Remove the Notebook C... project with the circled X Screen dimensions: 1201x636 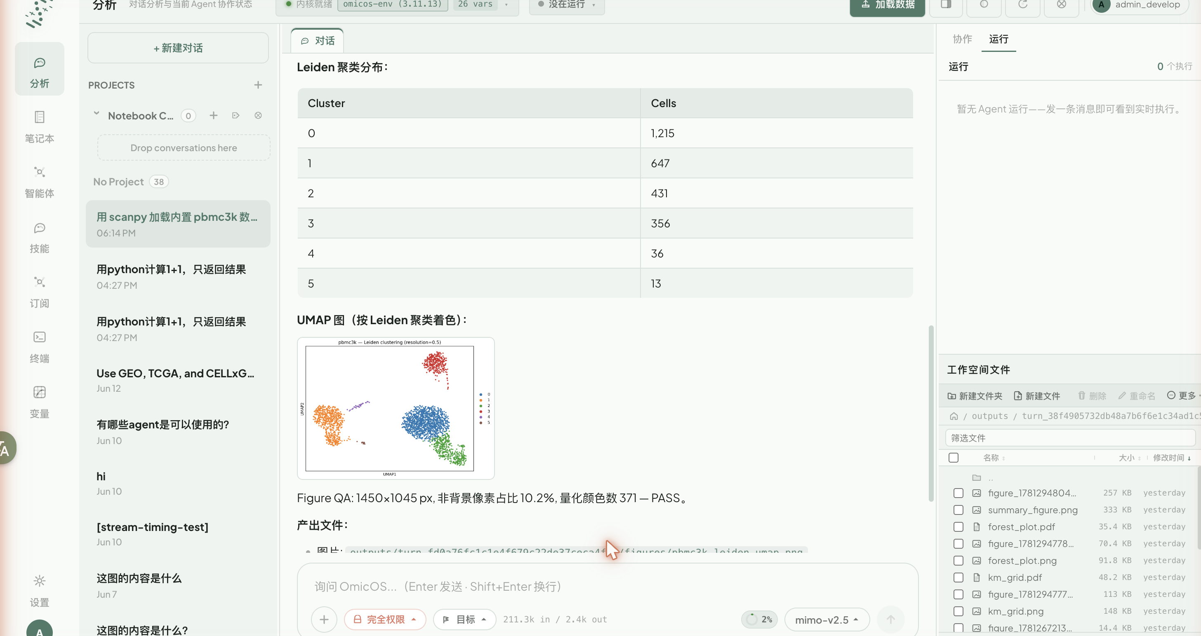point(258,115)
